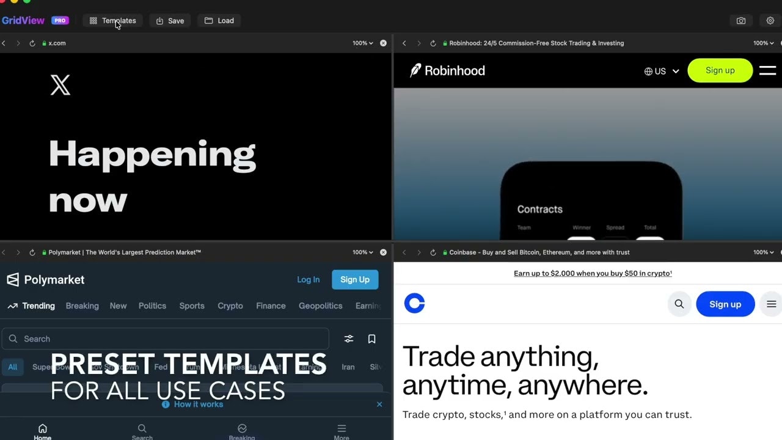Open Coinbase search via magnifier icon
782x440 pixels.
(679, 304)
